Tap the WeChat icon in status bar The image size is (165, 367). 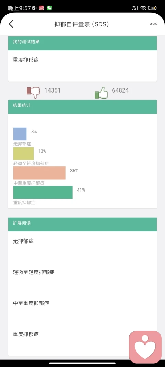tap(49, 8)
